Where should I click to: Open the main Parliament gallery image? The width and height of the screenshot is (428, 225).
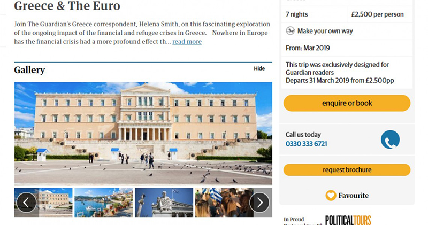tap(143, 134)
